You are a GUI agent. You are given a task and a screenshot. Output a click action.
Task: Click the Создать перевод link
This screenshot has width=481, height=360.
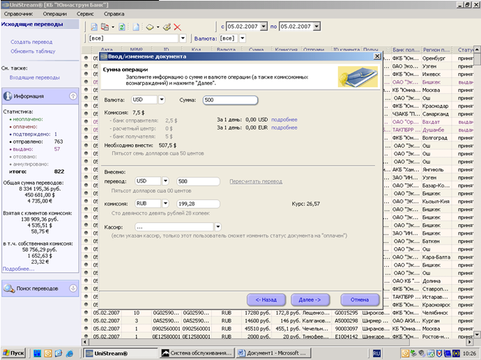pos(31,42)
